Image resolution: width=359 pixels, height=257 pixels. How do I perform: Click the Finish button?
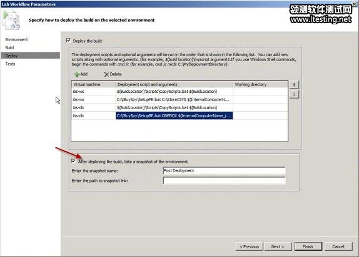point(308,246)
